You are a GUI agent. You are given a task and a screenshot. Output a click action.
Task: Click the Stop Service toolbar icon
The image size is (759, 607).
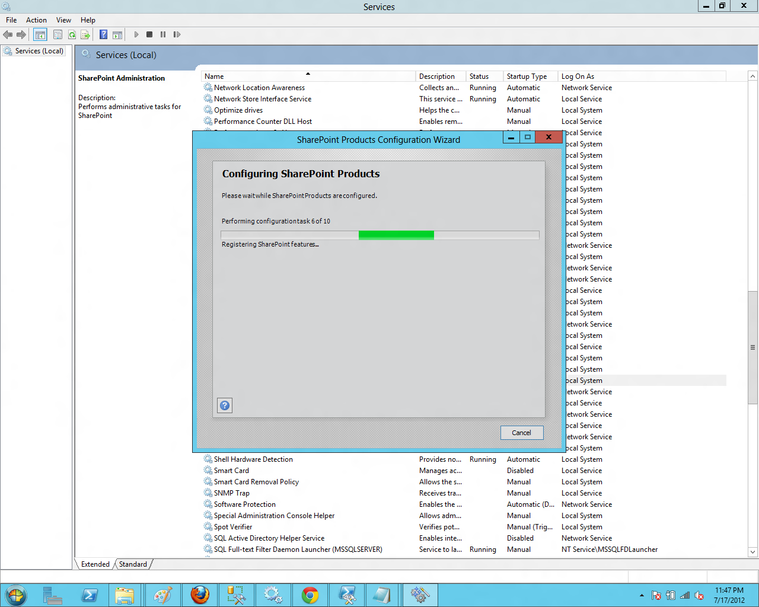(x=150, y=34)
